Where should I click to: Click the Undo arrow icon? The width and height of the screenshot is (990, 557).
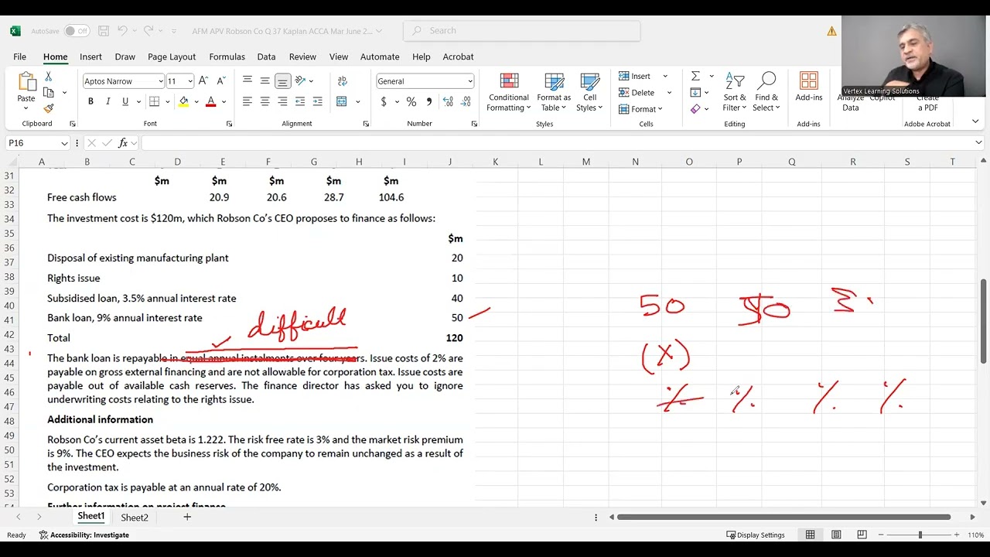point(122,31)
